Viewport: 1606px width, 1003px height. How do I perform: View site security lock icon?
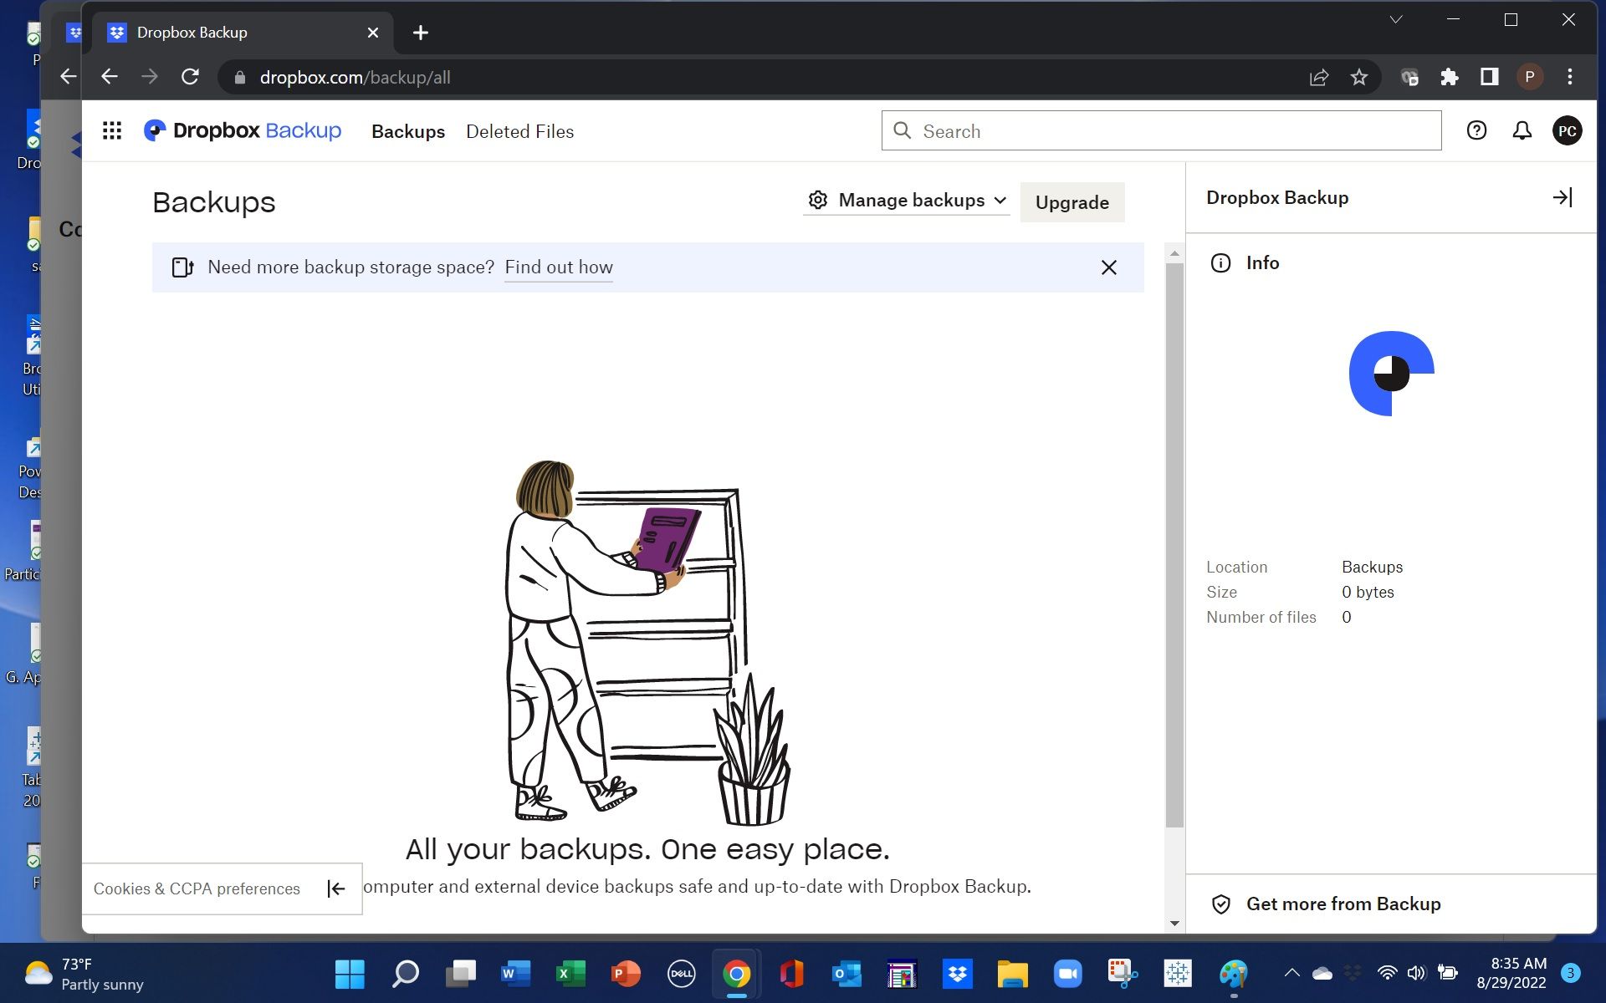click(x=240, y=78)
